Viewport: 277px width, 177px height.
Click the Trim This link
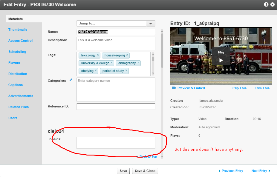262,88
